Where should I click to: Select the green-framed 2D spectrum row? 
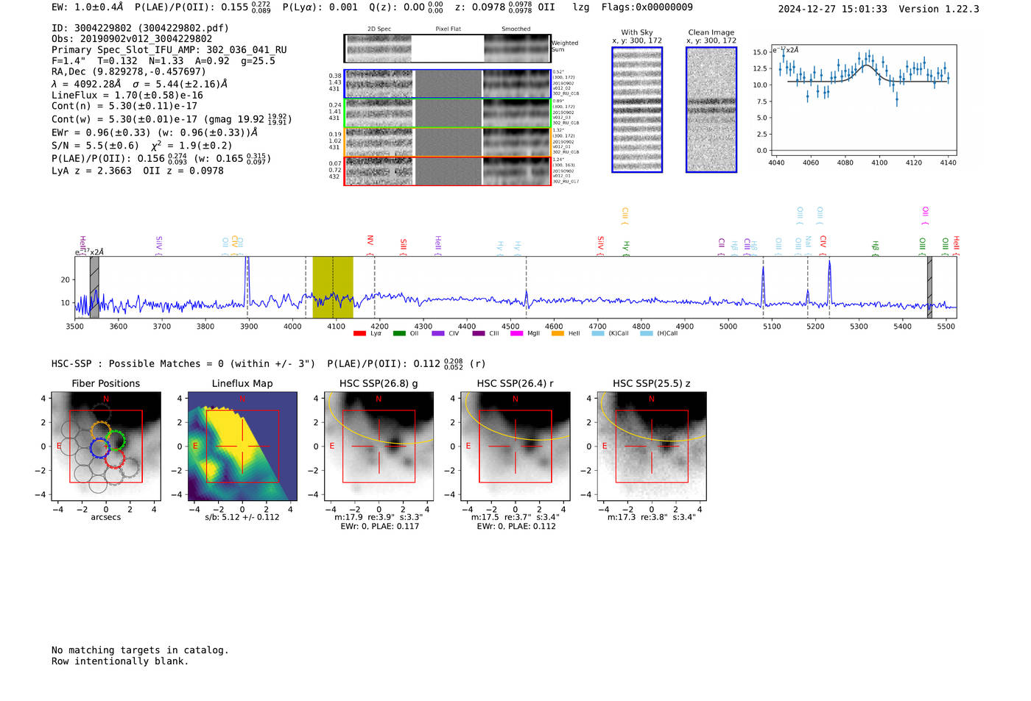(x=448, y=113)
